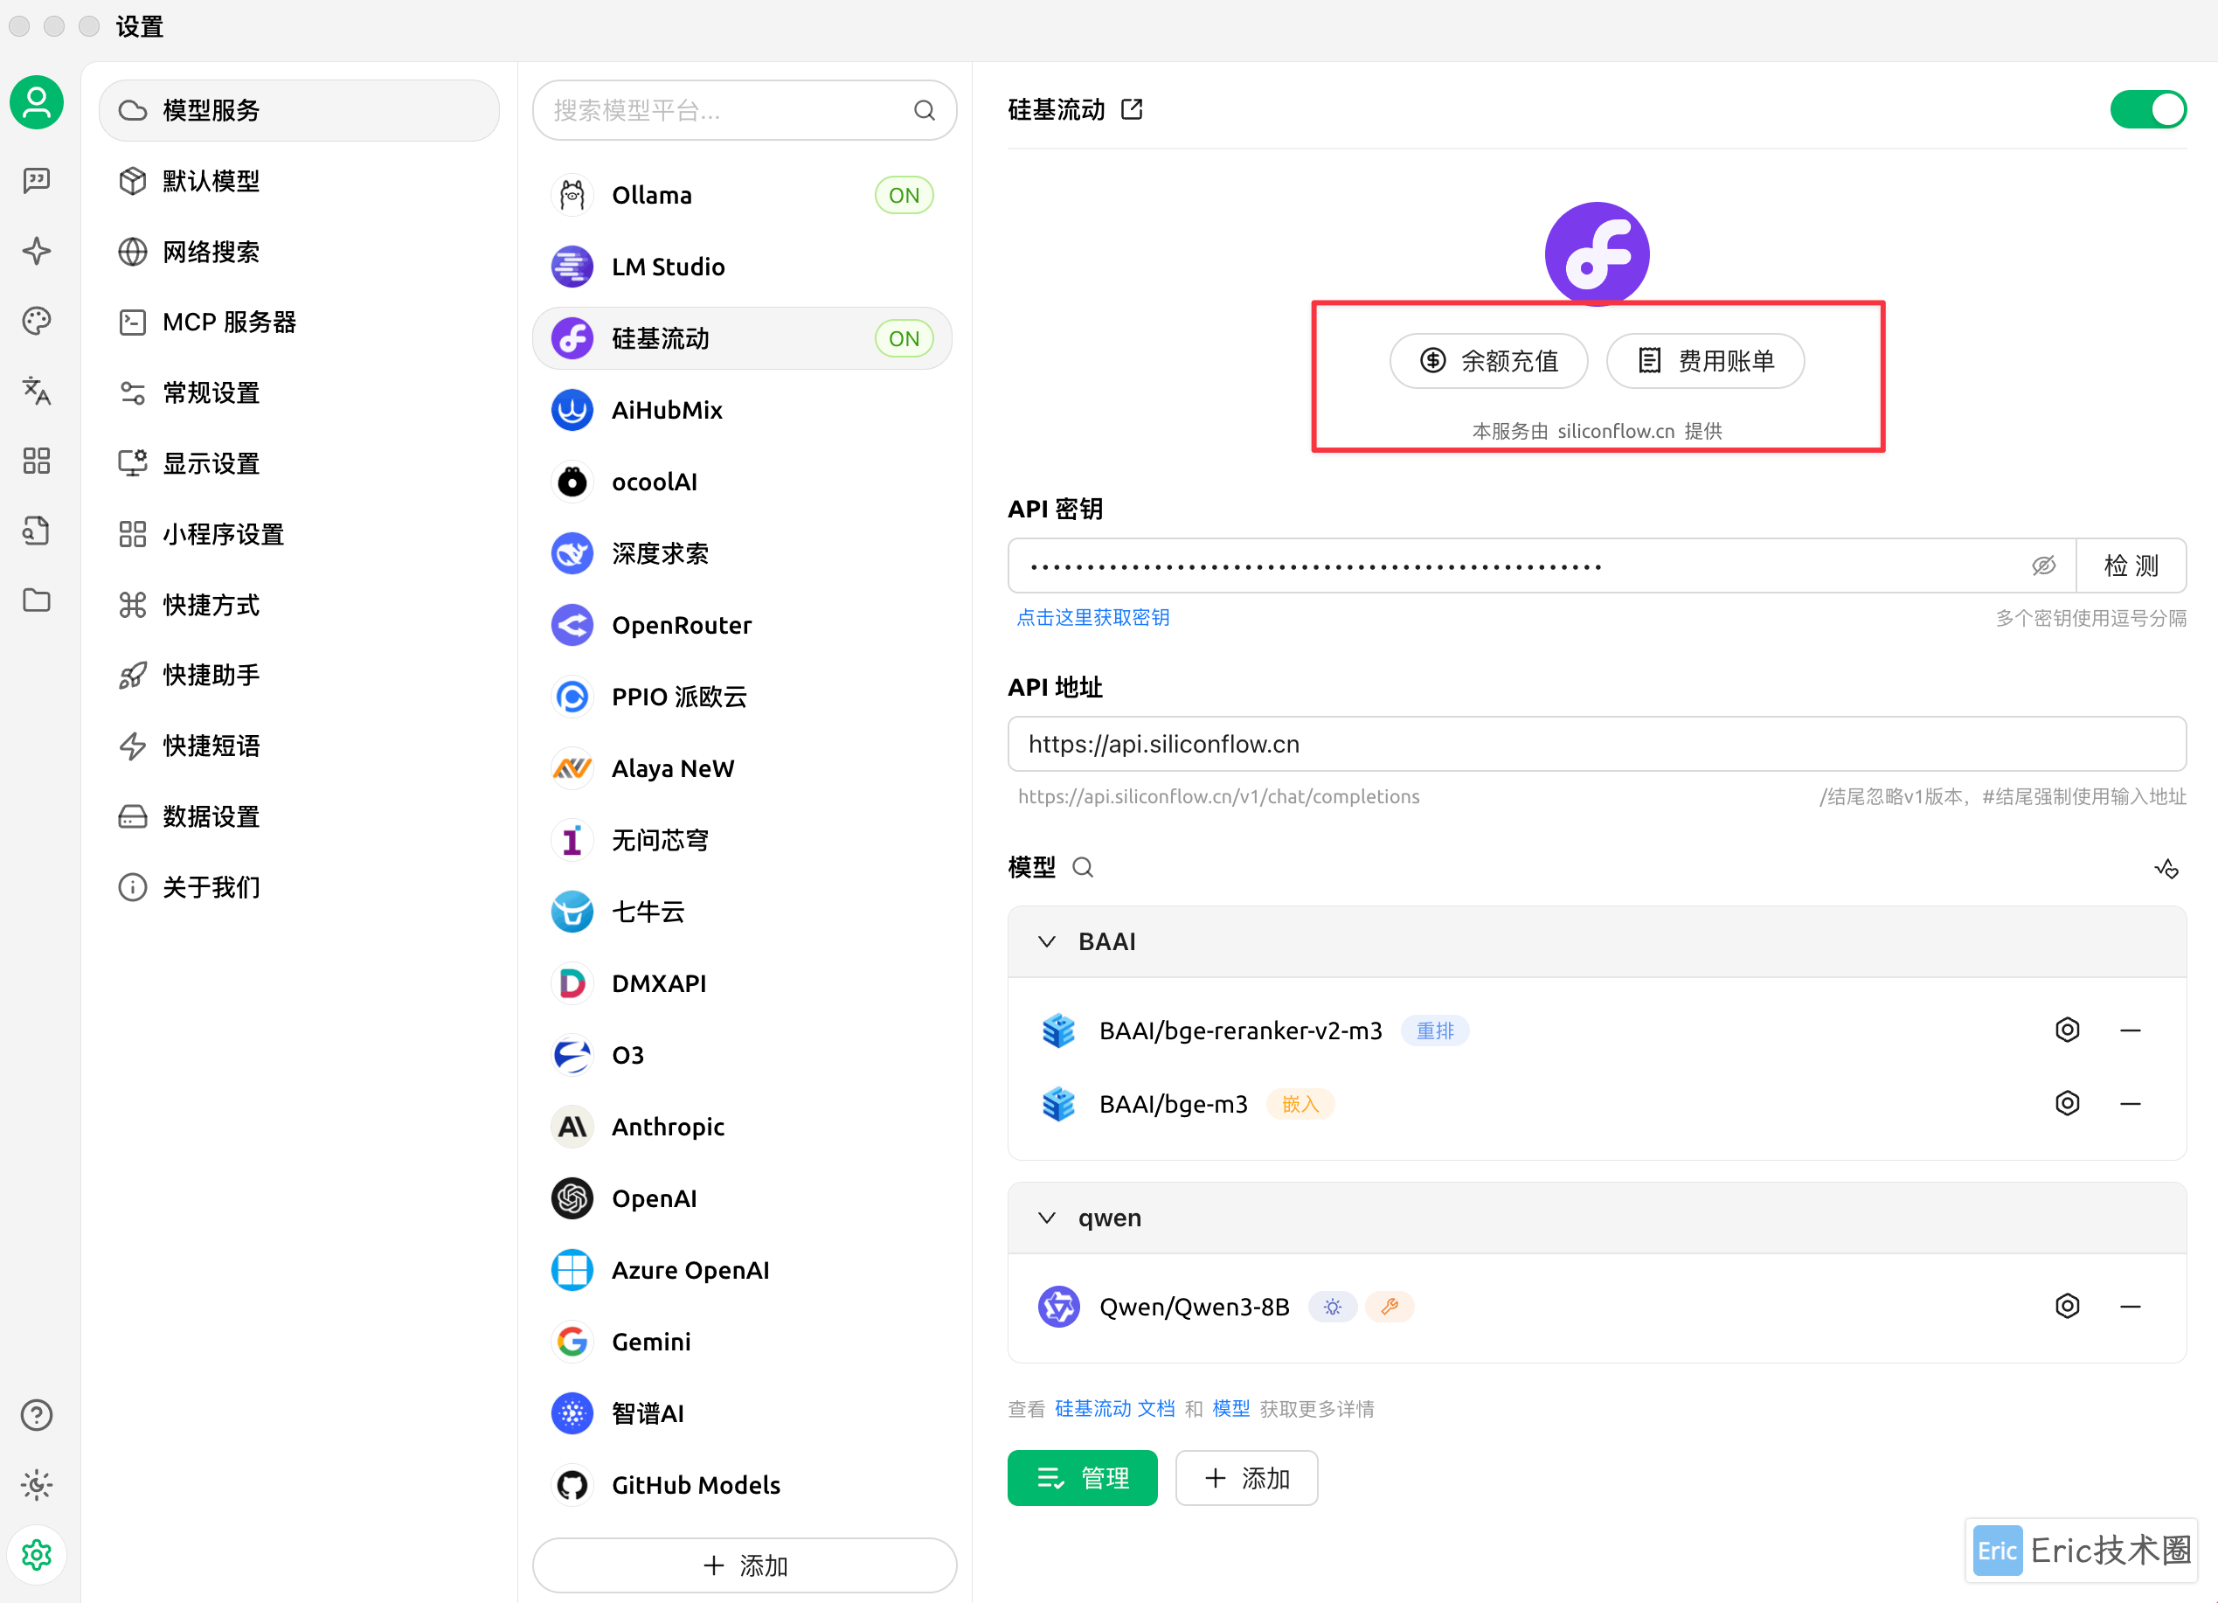Image resolution: width=2218 pixels, height=1603 pixels.
Task: Select 深度求索 provider
Action: 742,553
